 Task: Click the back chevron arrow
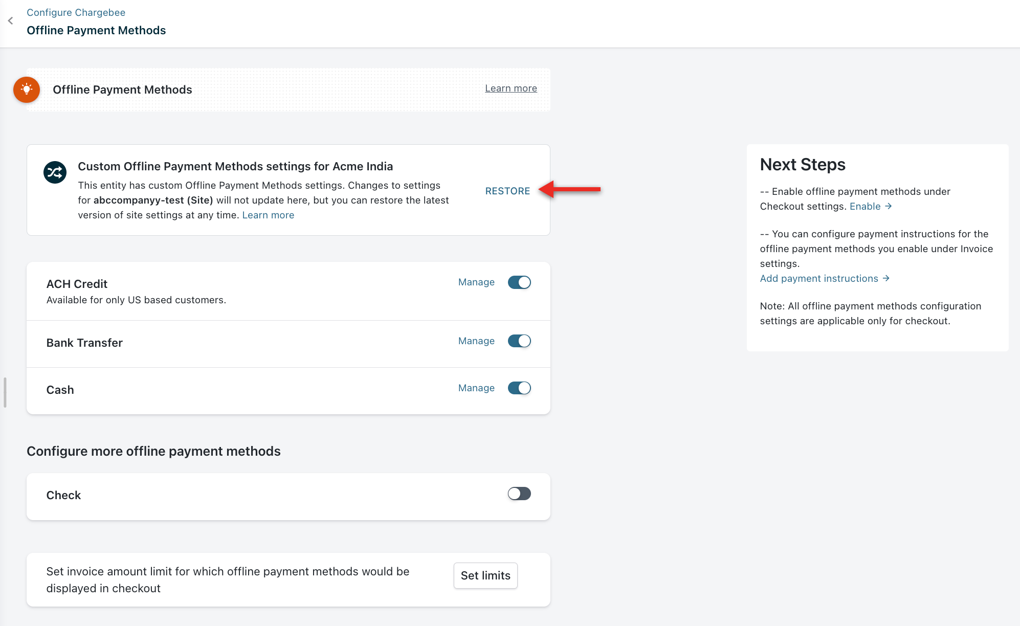pyautogui.click(x=10, y=21)
